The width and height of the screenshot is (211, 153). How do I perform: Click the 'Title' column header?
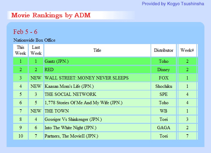point(97,50)
